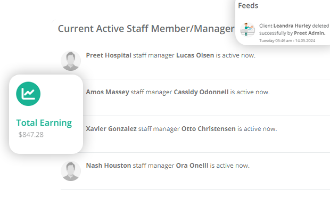Image resolution: width=330 pixels, height=197 pixels.
Task: Select Nash Houston name
Action: 109,166
